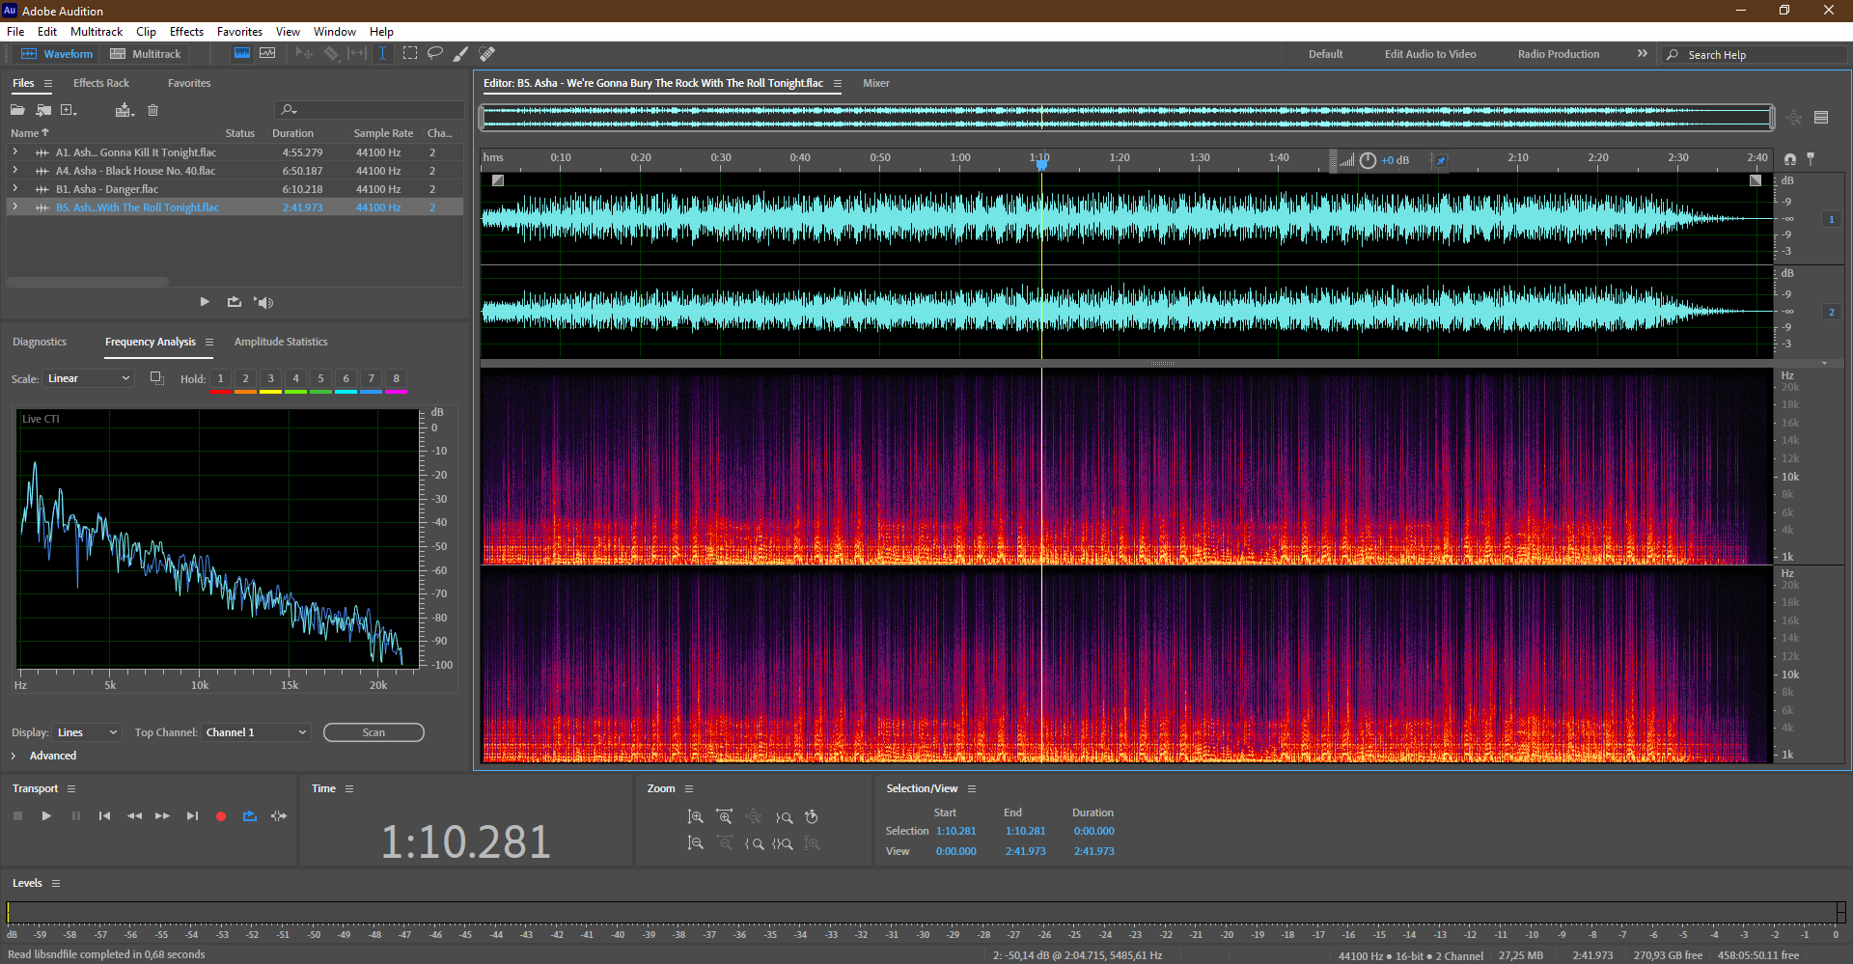The image size is (1853, 964).
Task: Select the Razor tool
Action: pyautogui.click(x=331, y=54)
